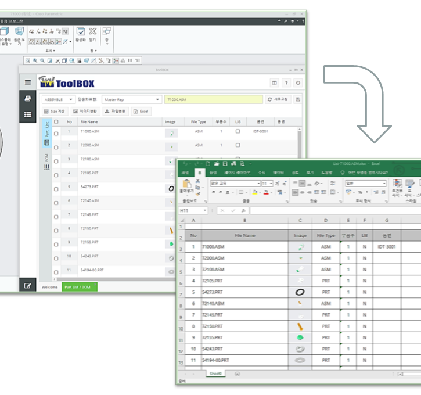Click the 71000.ASM yellow input field
Viewport: 421px width, 395px height.
(x=213, y=99)
